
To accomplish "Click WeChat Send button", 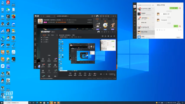I will (x=178, y=37).
